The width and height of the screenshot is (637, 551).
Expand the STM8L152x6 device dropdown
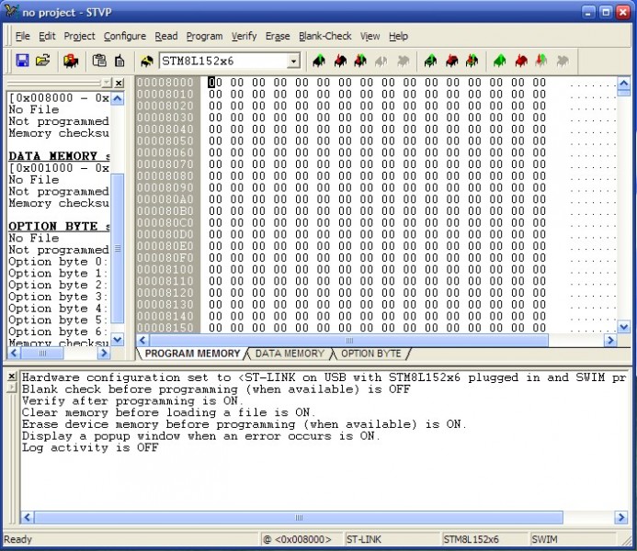click(293, 62)
